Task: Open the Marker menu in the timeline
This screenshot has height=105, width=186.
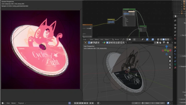Action: [13, 103]
